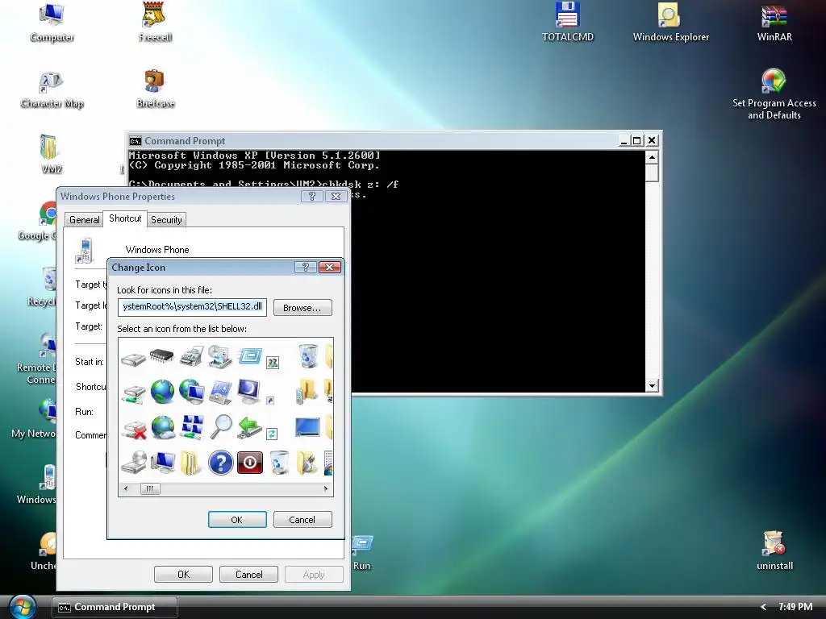Viewport: 826px width, 619px height.
Task: Open the Freecell desktop icon
Action: 155,22
